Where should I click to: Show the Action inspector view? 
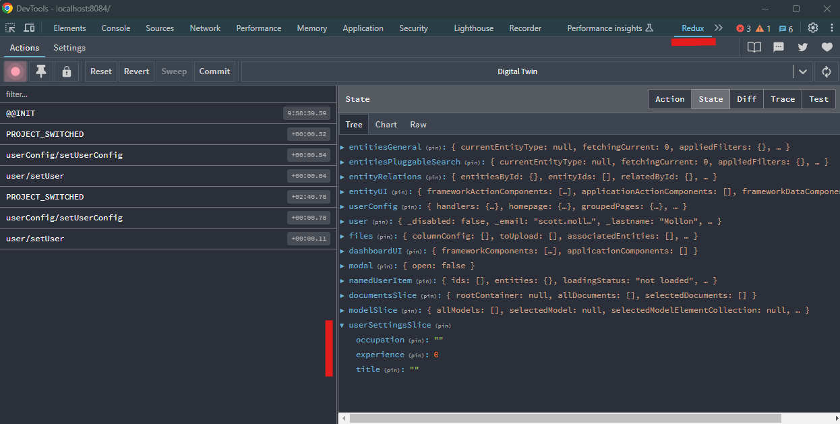pyautogui.click(x=669, y=99)
